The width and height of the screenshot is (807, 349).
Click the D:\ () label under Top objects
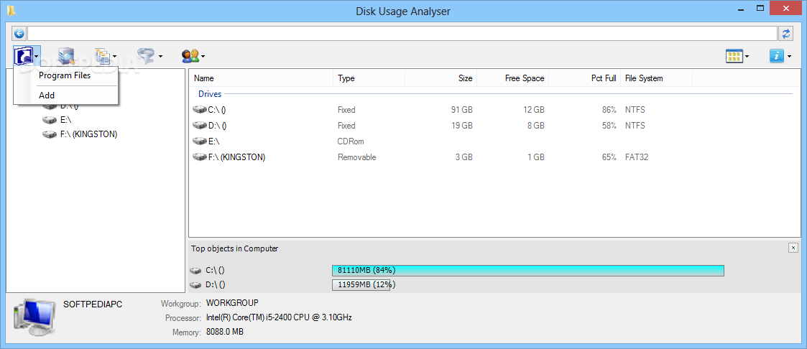pos(215,285)
